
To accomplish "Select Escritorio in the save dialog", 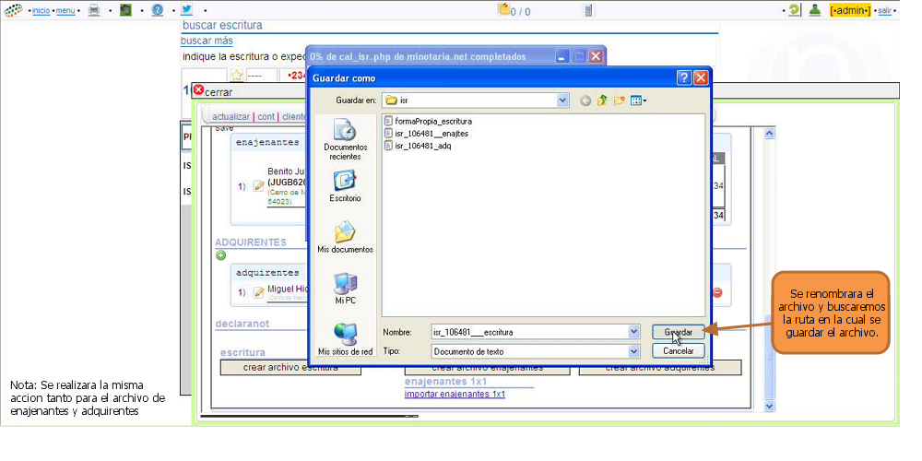I will [345, 186].
